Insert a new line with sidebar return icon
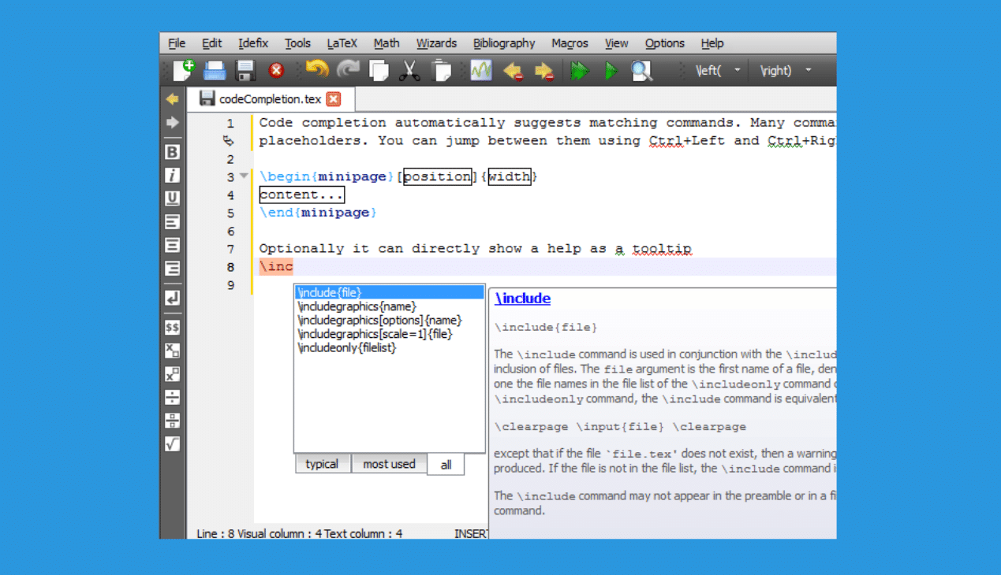 pos(172,298)
